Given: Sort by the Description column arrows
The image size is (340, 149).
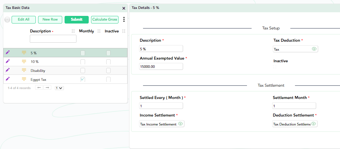Looking at the screenshot, I should point(73,31).
